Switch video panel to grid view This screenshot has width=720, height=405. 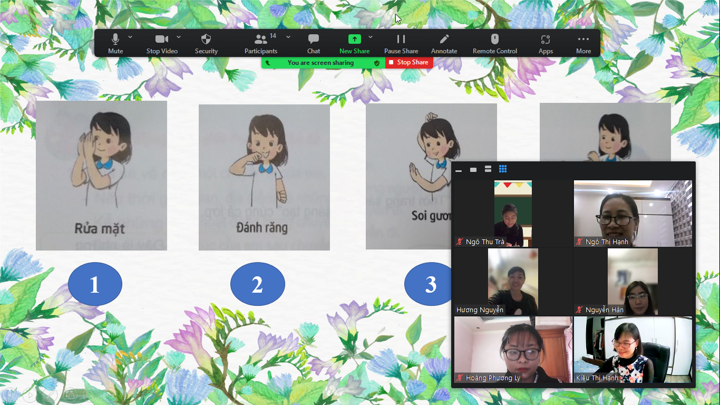[503, 169]
